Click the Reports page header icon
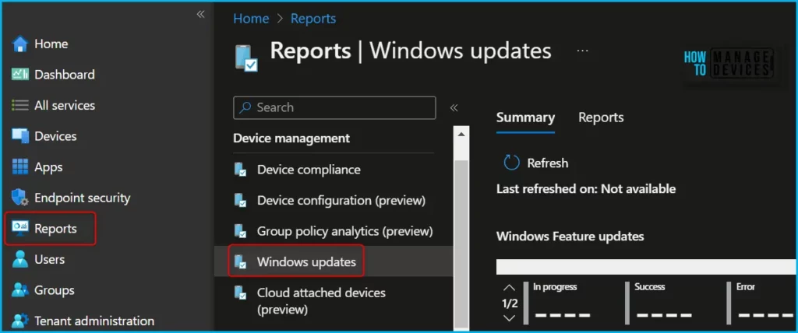798x333 pixels. (246, 57)
